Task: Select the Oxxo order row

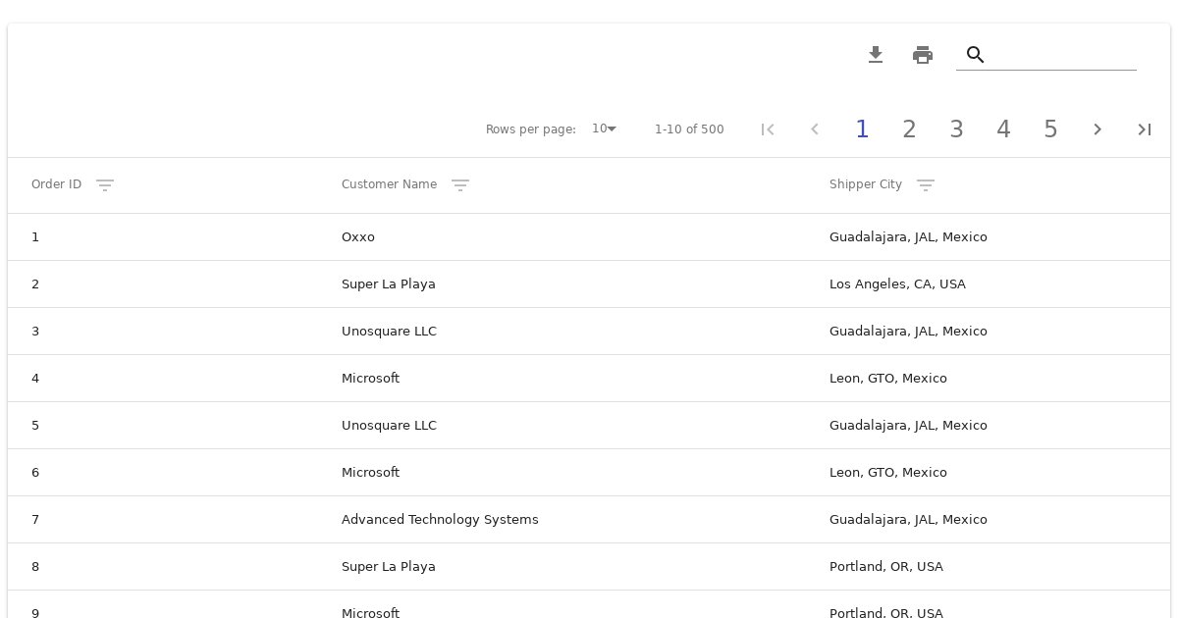Action: tap(358, 237)
